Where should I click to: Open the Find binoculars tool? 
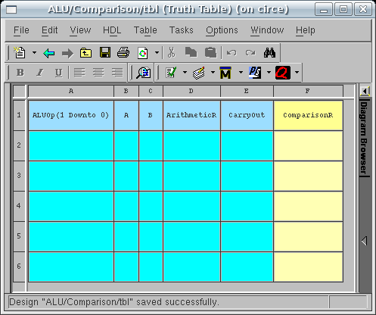[269, 53]
